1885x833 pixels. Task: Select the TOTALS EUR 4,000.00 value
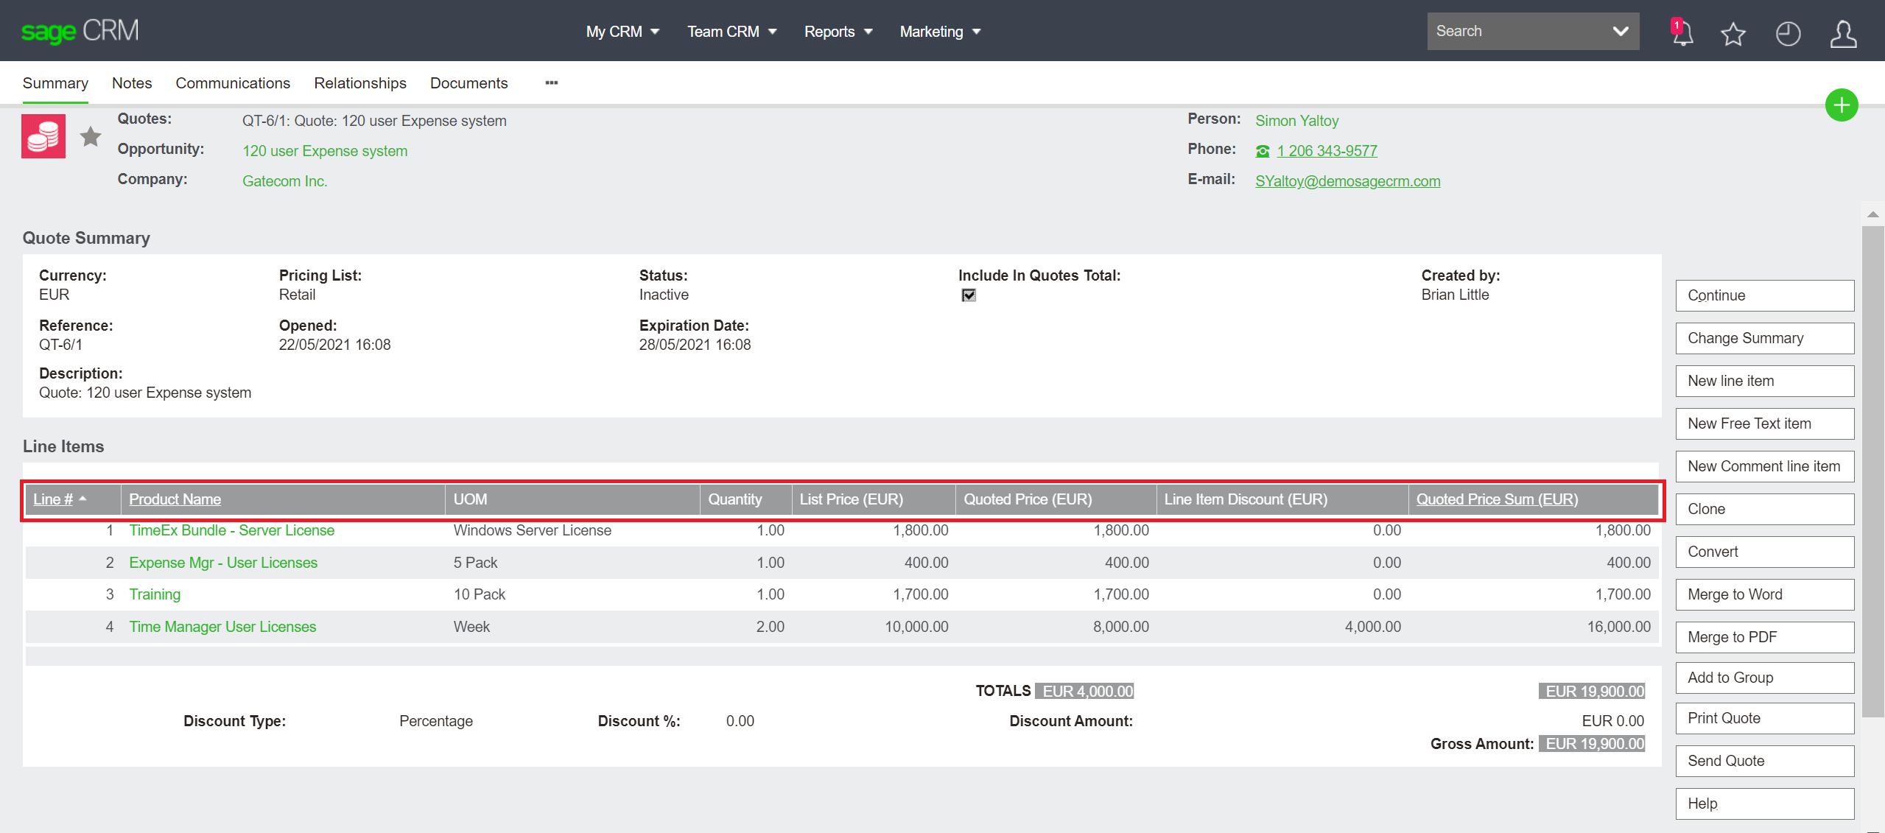(x=1084, y=691)
